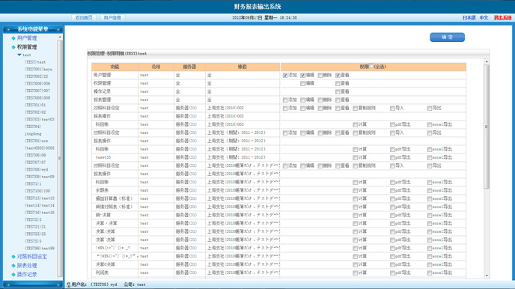Select (TEST001)keyu in the sidebar tree
Image resolution: width=515 pixels, height=289 pixels.
tap(38, 70)
